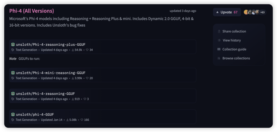Click the '166' likes count
277x132 pixels.
tap(87, 120)
